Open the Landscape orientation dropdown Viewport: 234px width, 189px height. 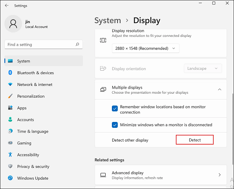point(203,68)
